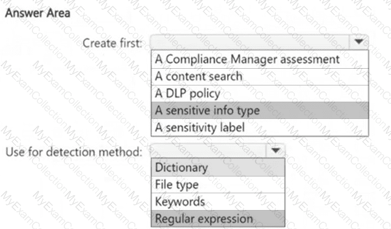Select Regular expression detection method
The height and width of the screenshot is (229, 391).
204,218
